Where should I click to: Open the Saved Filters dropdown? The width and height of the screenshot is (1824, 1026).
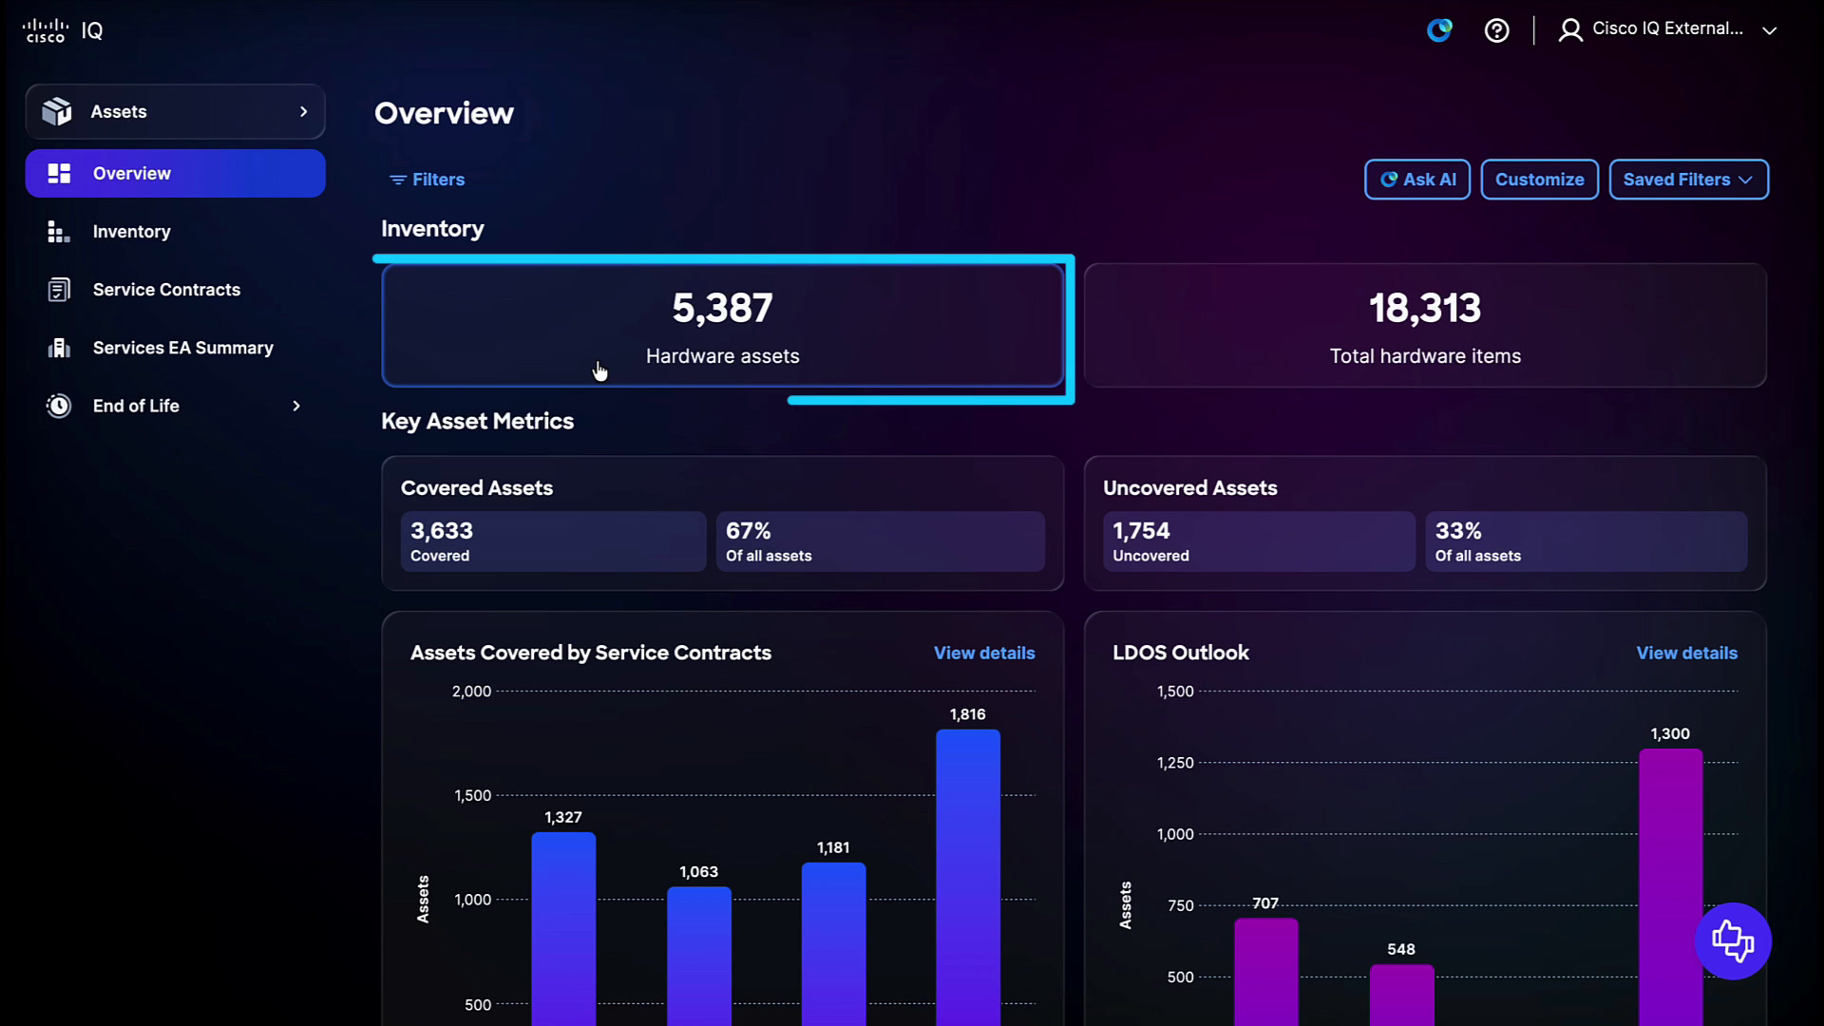[x=1688, y=180]
